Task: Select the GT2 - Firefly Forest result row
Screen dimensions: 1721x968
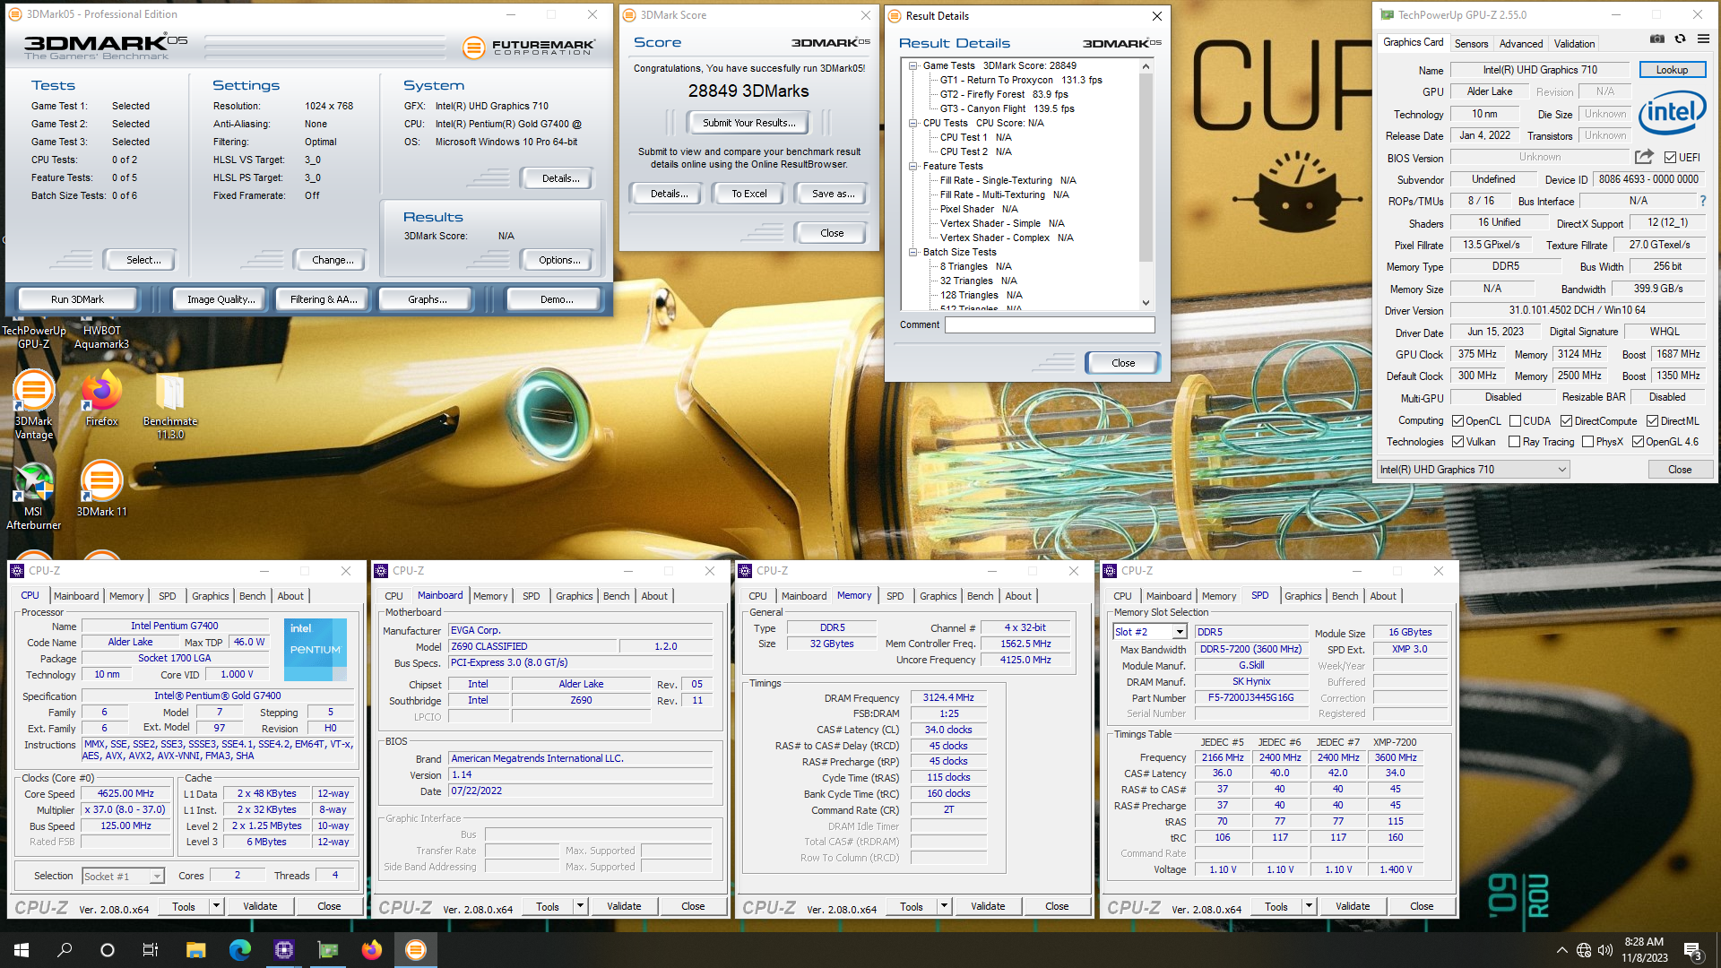Action: coord(1004,94)
